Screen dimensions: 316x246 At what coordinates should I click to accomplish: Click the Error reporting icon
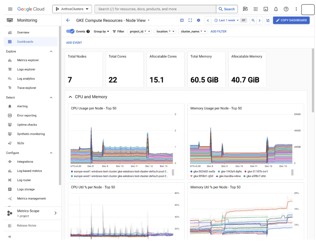coord(10,115)
